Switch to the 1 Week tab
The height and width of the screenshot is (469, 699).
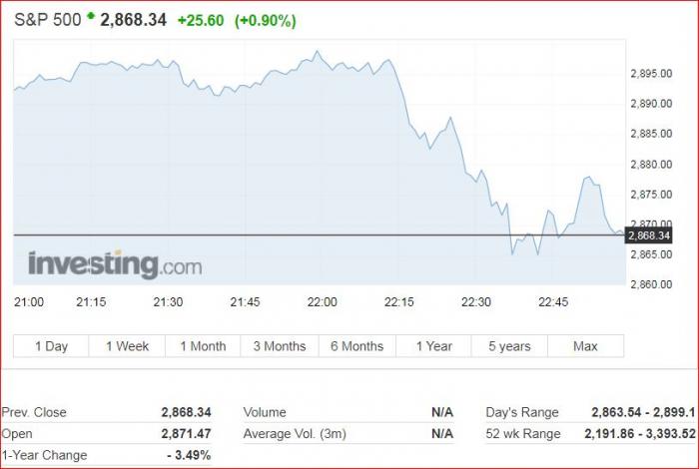(127, 346)
